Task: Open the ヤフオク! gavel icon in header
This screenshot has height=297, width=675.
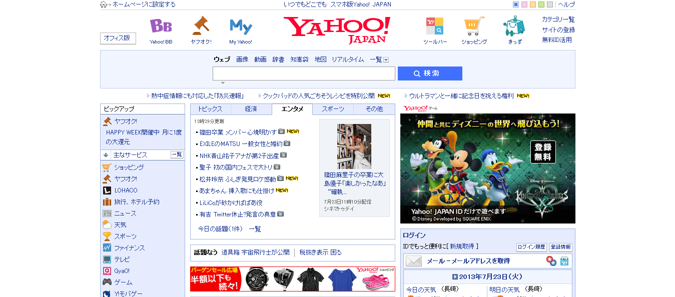Action: [201, 25]
